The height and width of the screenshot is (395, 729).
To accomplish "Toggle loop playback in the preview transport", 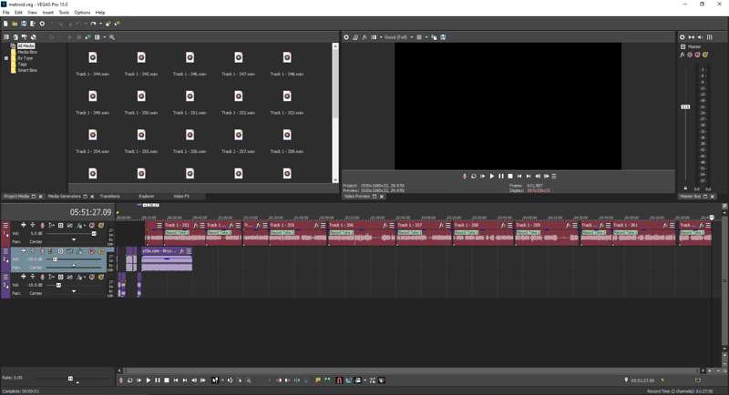I will (x=474, y=177).
